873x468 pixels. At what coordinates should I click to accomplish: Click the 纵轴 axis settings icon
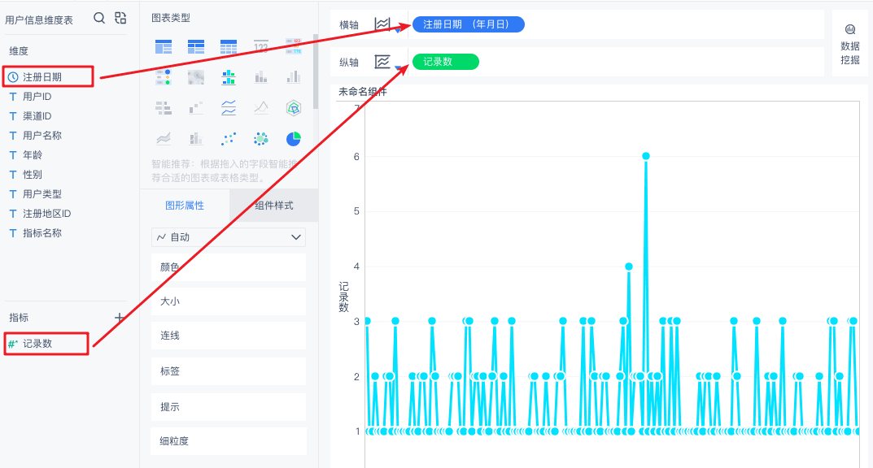tap(382, 62)
